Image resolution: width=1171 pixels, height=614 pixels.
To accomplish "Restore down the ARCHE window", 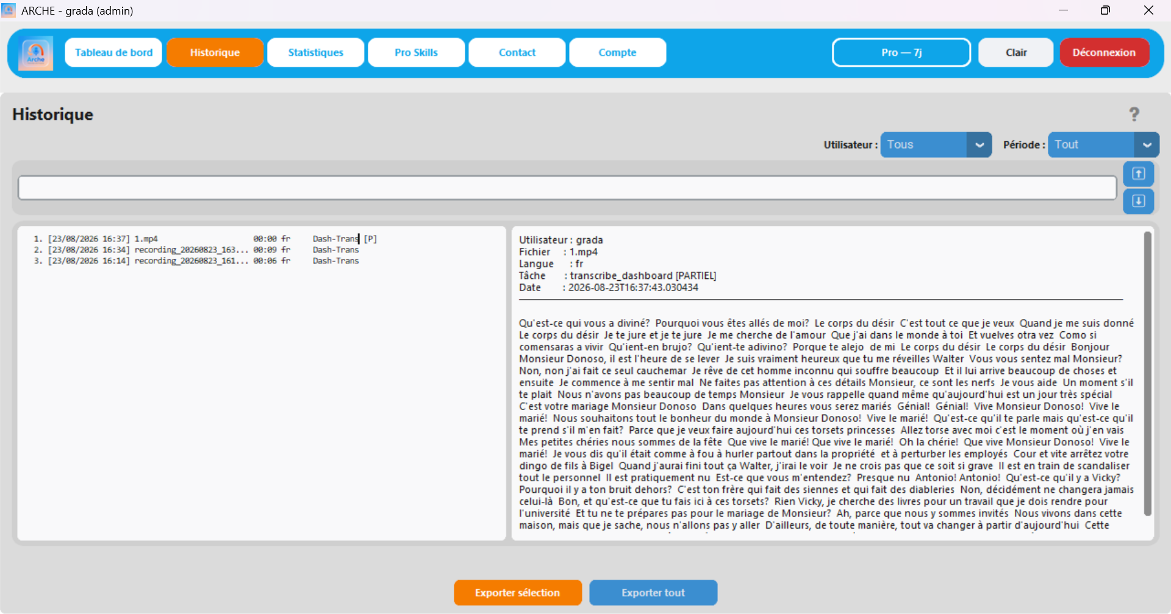I will (1105, 10).
